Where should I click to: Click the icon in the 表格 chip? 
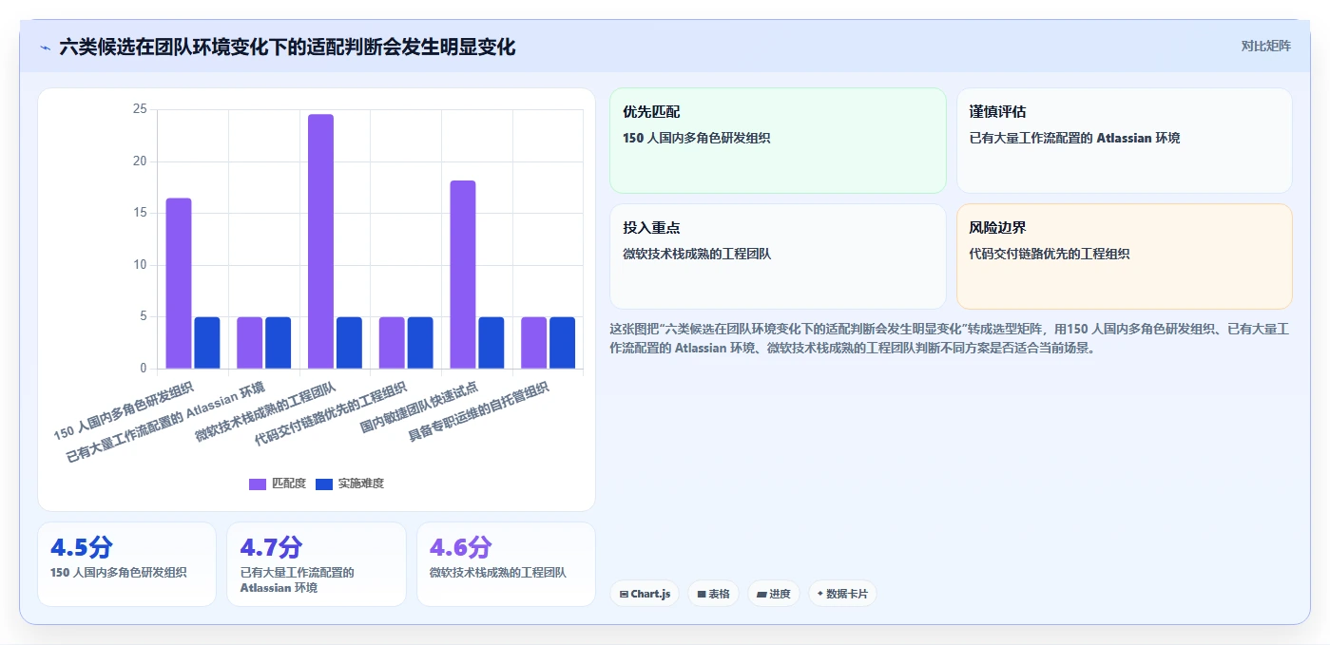(702, 595)
